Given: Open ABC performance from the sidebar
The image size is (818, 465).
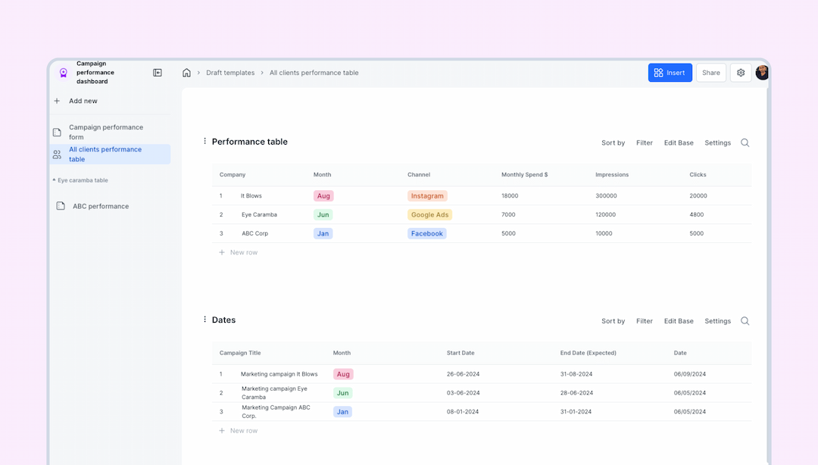Looking at the screenshot, I should pos(98,205).
